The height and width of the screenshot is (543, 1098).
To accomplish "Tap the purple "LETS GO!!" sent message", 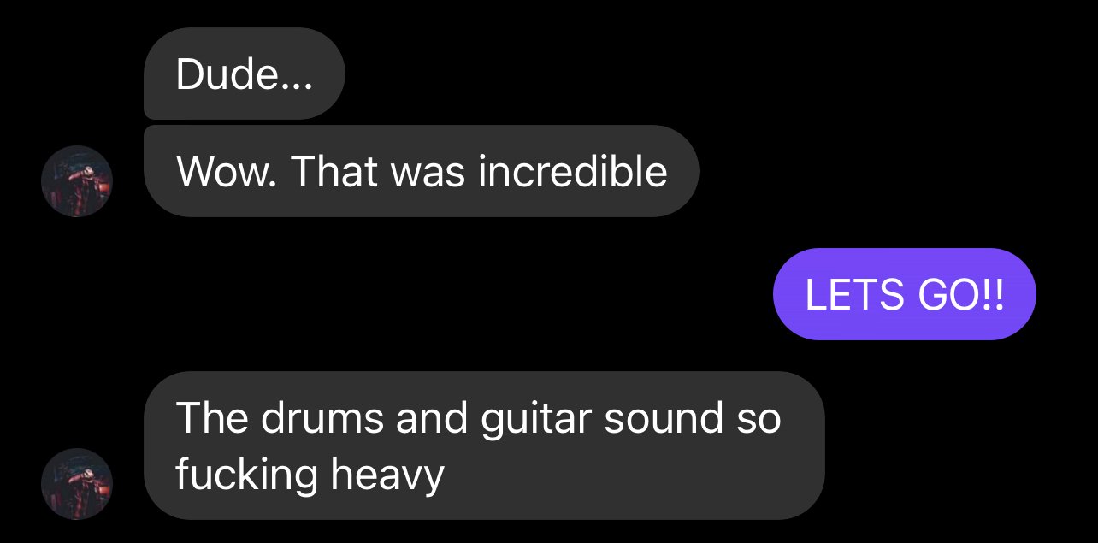I will (x=905, y=294).
